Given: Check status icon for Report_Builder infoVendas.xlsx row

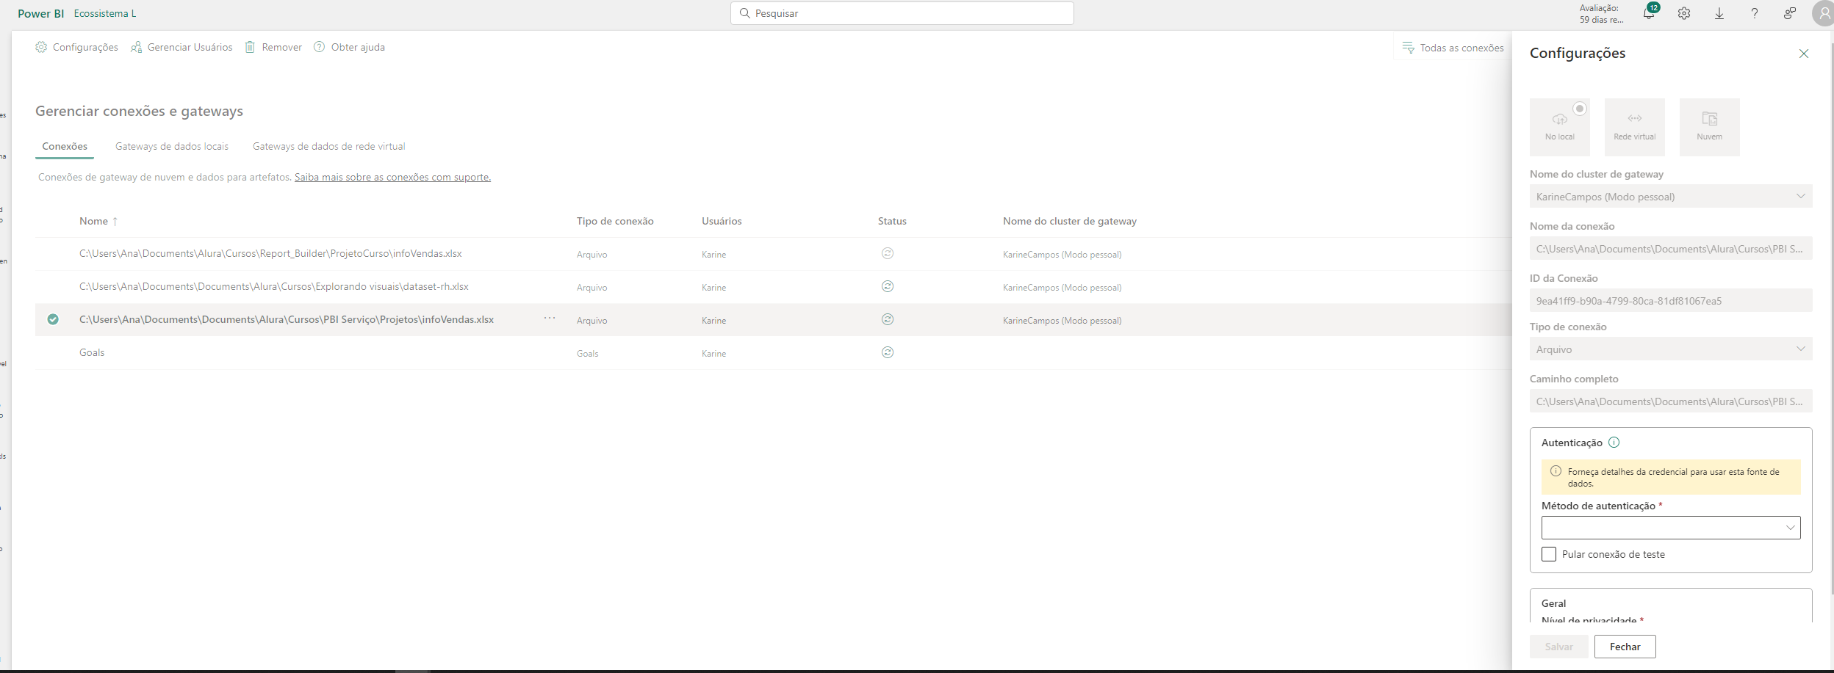Looking at the screenshot, I should [x=888, y=253].
